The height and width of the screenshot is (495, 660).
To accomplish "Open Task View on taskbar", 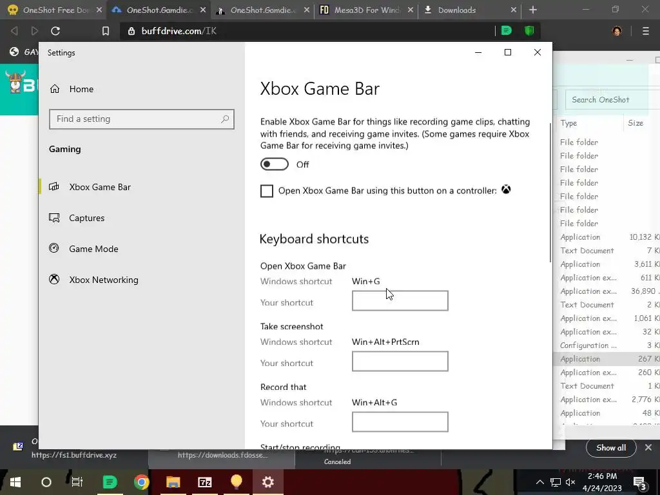I will point(77,482).
